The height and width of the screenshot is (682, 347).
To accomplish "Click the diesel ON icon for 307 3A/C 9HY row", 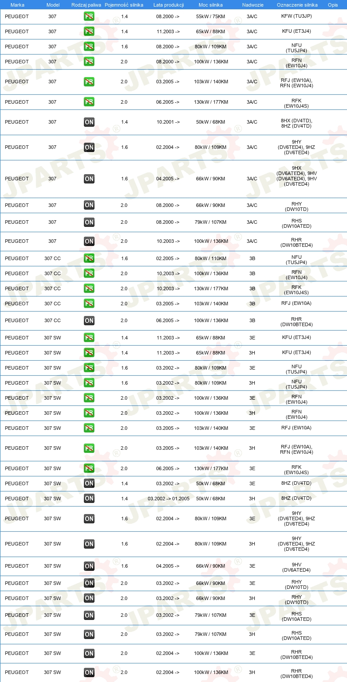I will [89, 147].
